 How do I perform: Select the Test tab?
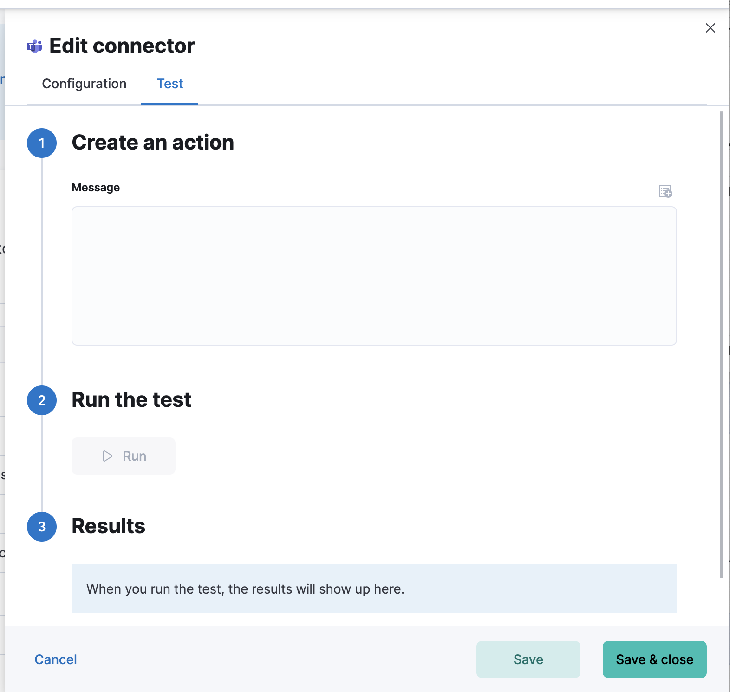[x=169, y=84]
